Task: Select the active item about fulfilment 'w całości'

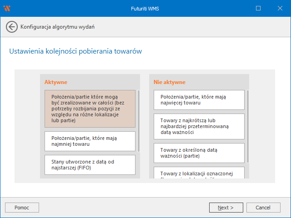Action: [90, 109]
